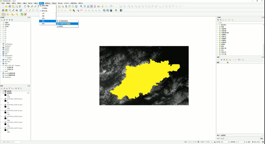Collapse the WFS / OGC API - Features node

(x=1, y=65)
